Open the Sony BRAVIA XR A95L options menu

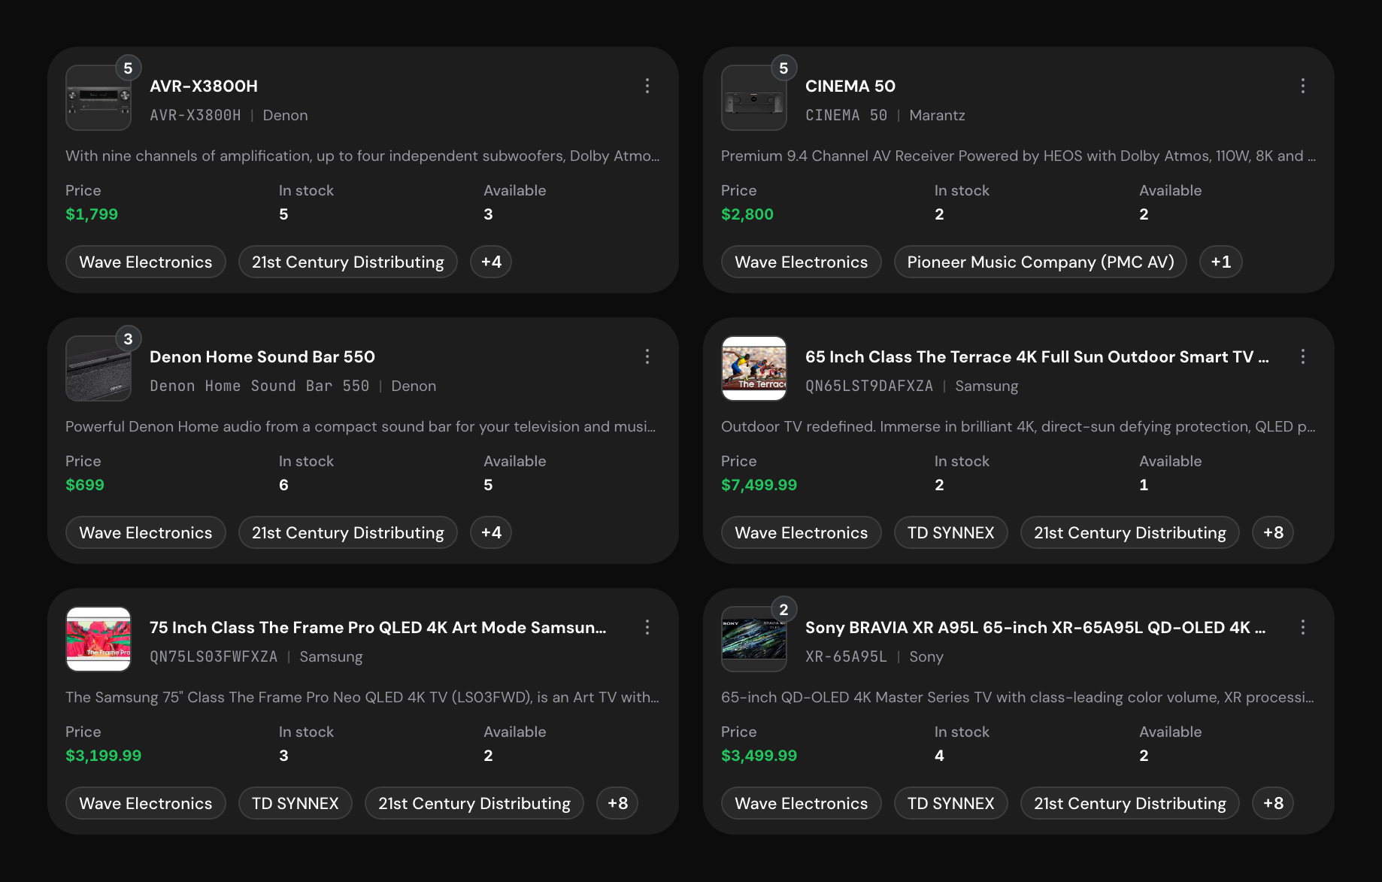pos(1303,627)
